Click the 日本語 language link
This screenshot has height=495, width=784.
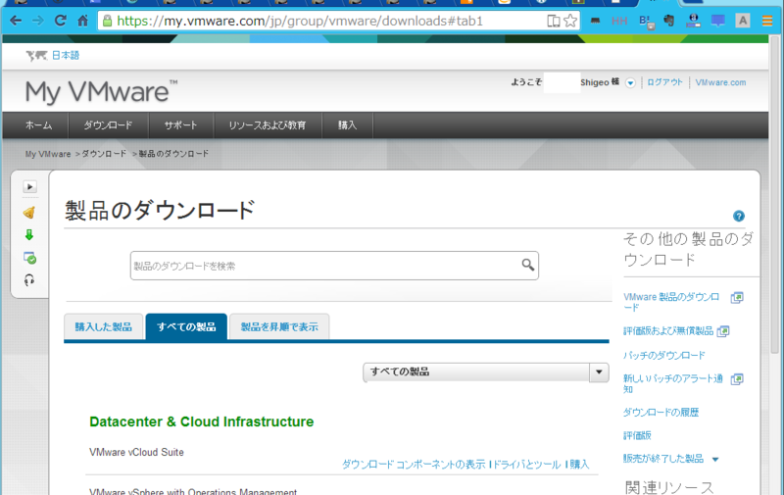(66, 56)
